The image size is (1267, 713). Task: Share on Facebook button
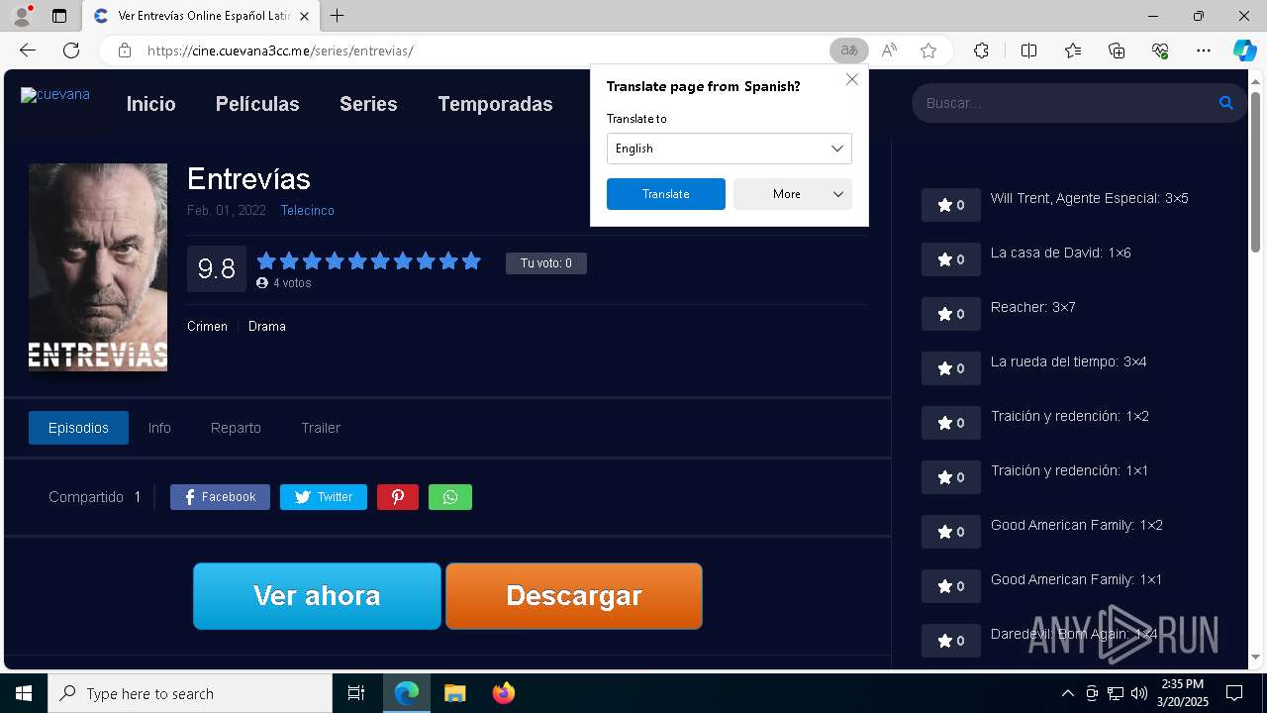(220, 497)
